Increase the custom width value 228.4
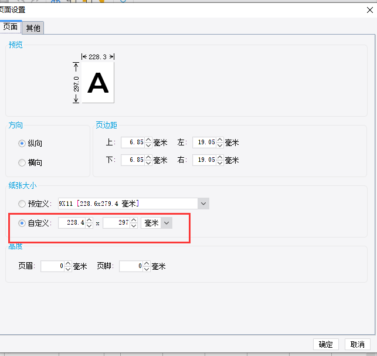This screenshot has height=356, width=377. tap(89, 220)
